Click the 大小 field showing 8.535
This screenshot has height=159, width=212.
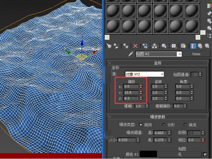(x=127, y=140)
